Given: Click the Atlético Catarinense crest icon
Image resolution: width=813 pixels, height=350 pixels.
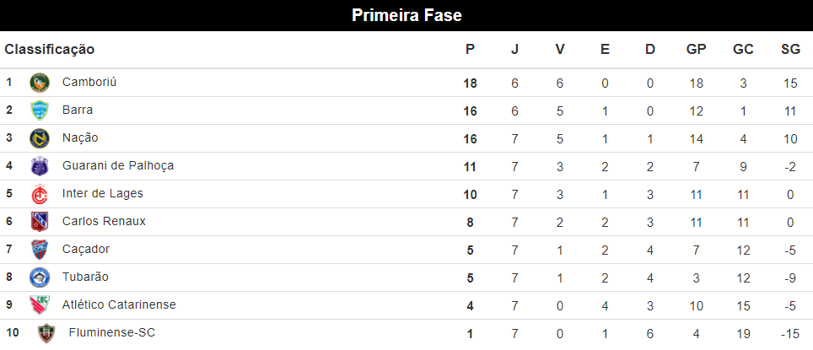Looking at the screenshot, I should (x=40, y=305).
